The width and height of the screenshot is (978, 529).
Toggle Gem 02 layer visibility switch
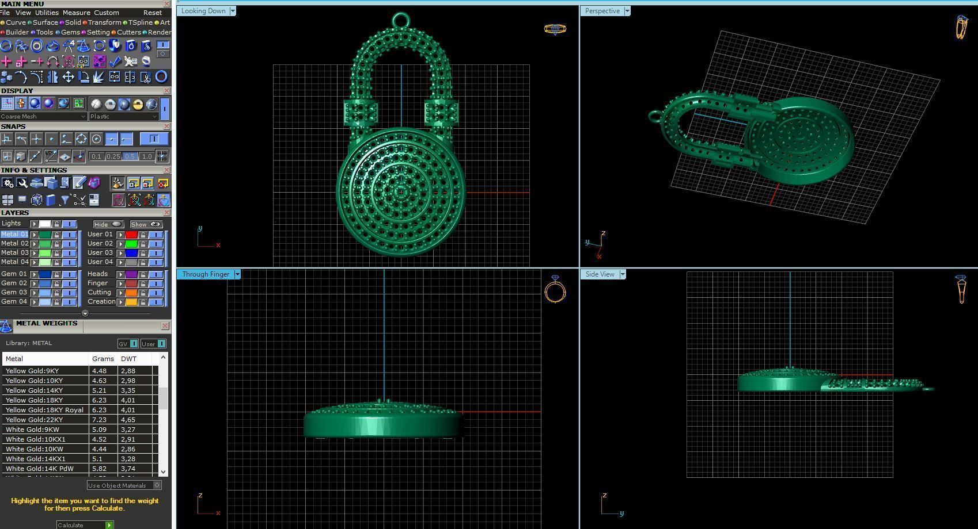click(69, 283)
